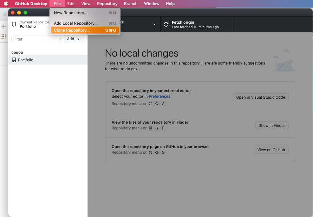Close the File menu in menu bar

point(57,3)
